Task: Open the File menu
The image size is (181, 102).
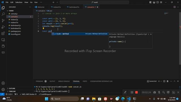Action: (x=7, y=2)
